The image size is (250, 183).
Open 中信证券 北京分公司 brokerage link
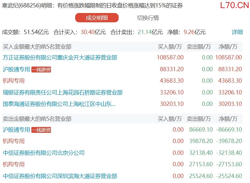(x=43, y=153)
